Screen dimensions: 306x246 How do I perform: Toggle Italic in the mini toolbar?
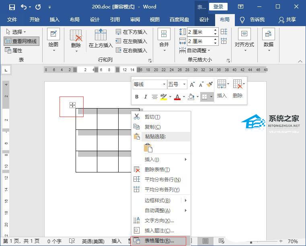coord(146,96)
